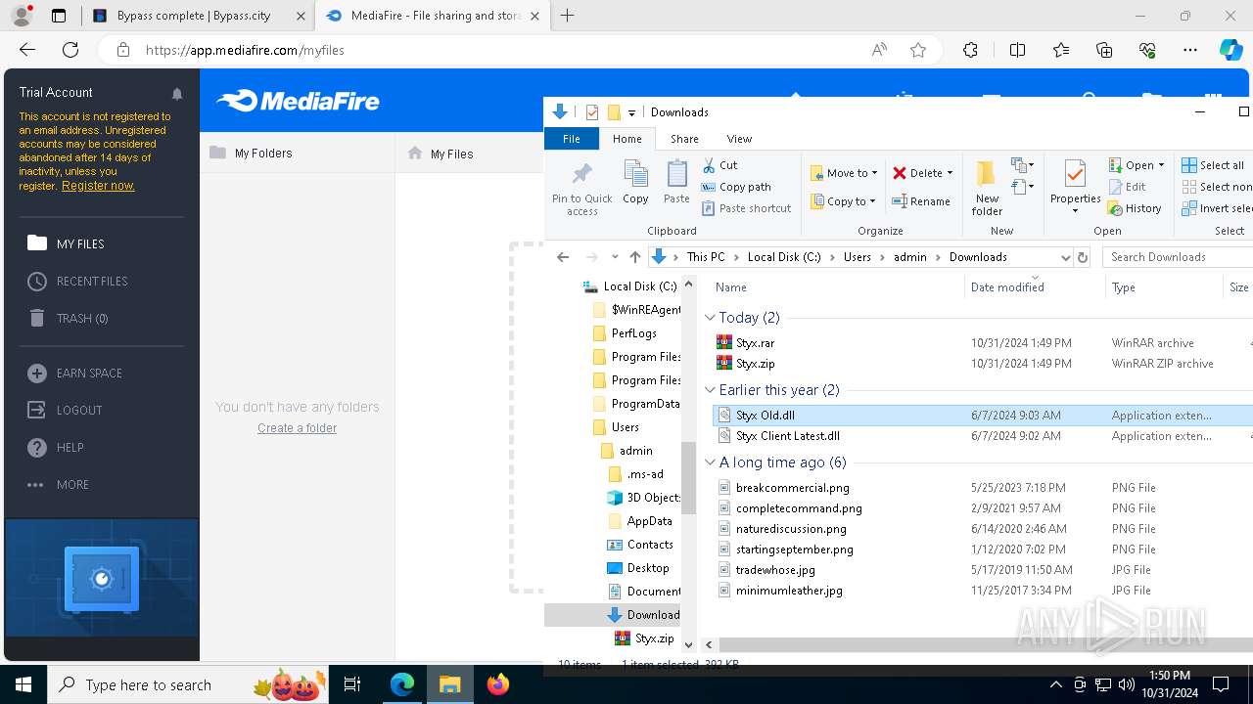Viewport: 1253px width, 704px height.
Task: Click browser refresh button
Action: [70, 50]
